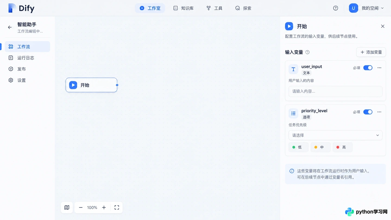
Task: Switch to 探索 tab
Action: pyautogui.click(x=243, y=8)
